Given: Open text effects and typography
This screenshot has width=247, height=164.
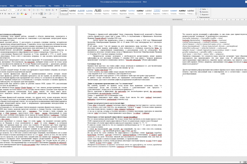Looking at the screenshot, I should 18,14.
